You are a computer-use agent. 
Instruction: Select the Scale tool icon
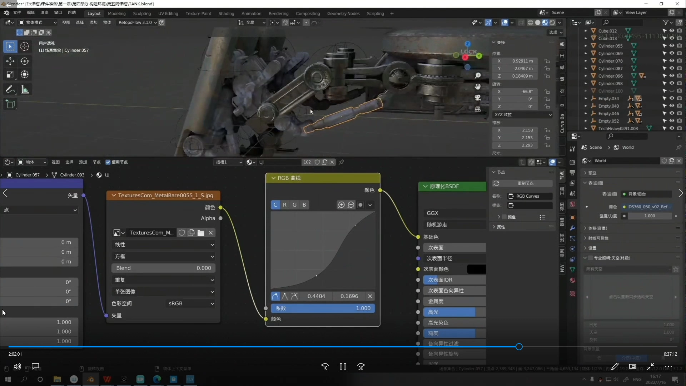10,74
